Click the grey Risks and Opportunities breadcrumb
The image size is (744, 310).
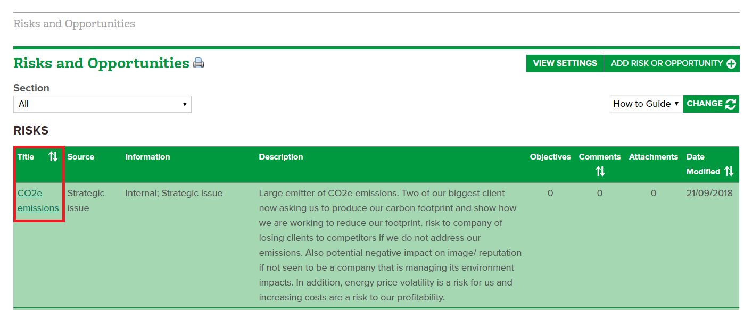pyautogui.click(x=74, y=24)
